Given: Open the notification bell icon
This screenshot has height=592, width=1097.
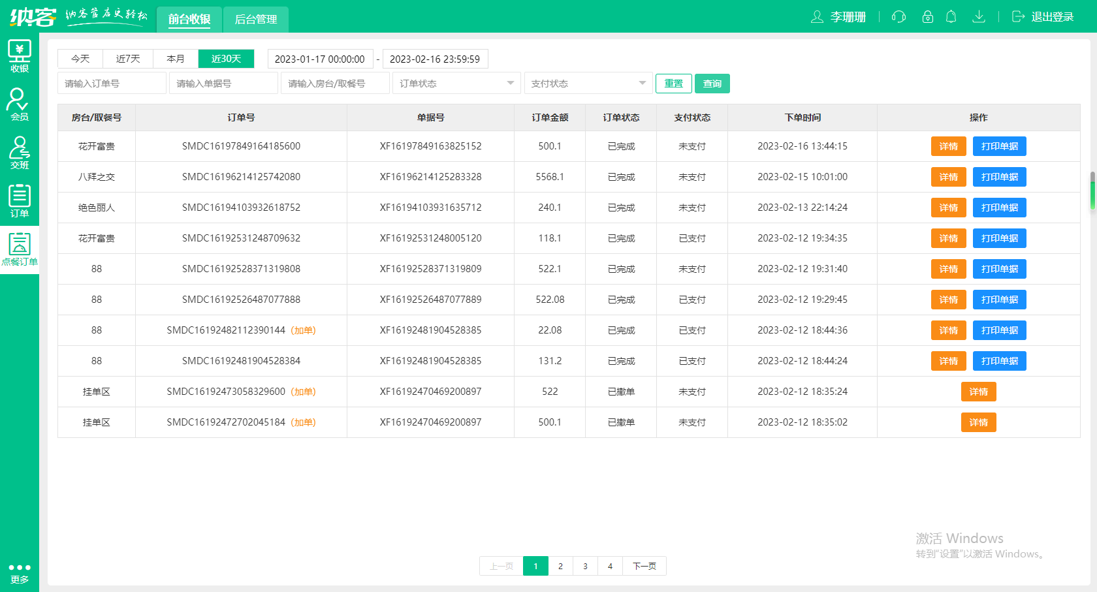Looking at the screenshot, I should pyautogui.click(x=951, y=17).
